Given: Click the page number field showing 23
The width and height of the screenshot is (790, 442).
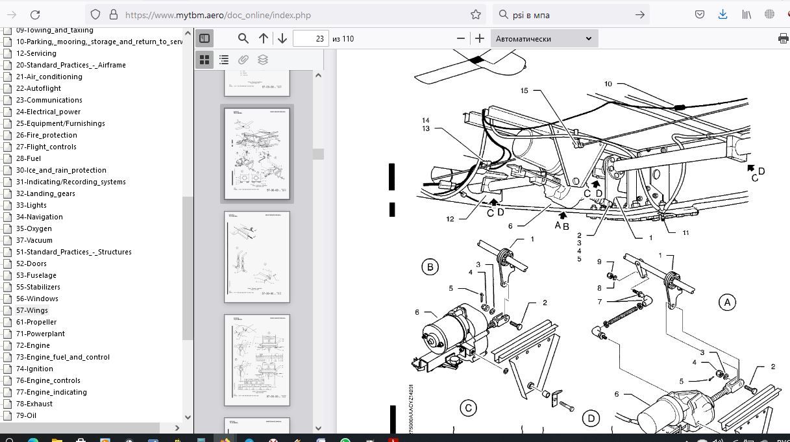Looking at the screenshot, I should click(x=311, y=38).
